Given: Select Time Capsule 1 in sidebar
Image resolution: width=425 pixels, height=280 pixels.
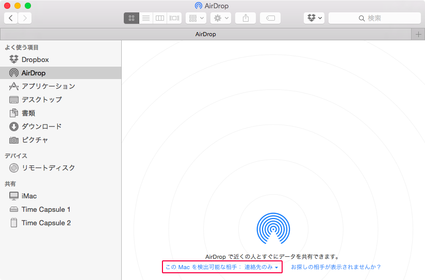Looking at the screenshot, I should tap(61, 209).
